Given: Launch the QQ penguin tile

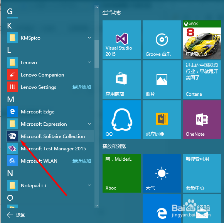Looking at the screenshot, I should [x=122, y=120].
